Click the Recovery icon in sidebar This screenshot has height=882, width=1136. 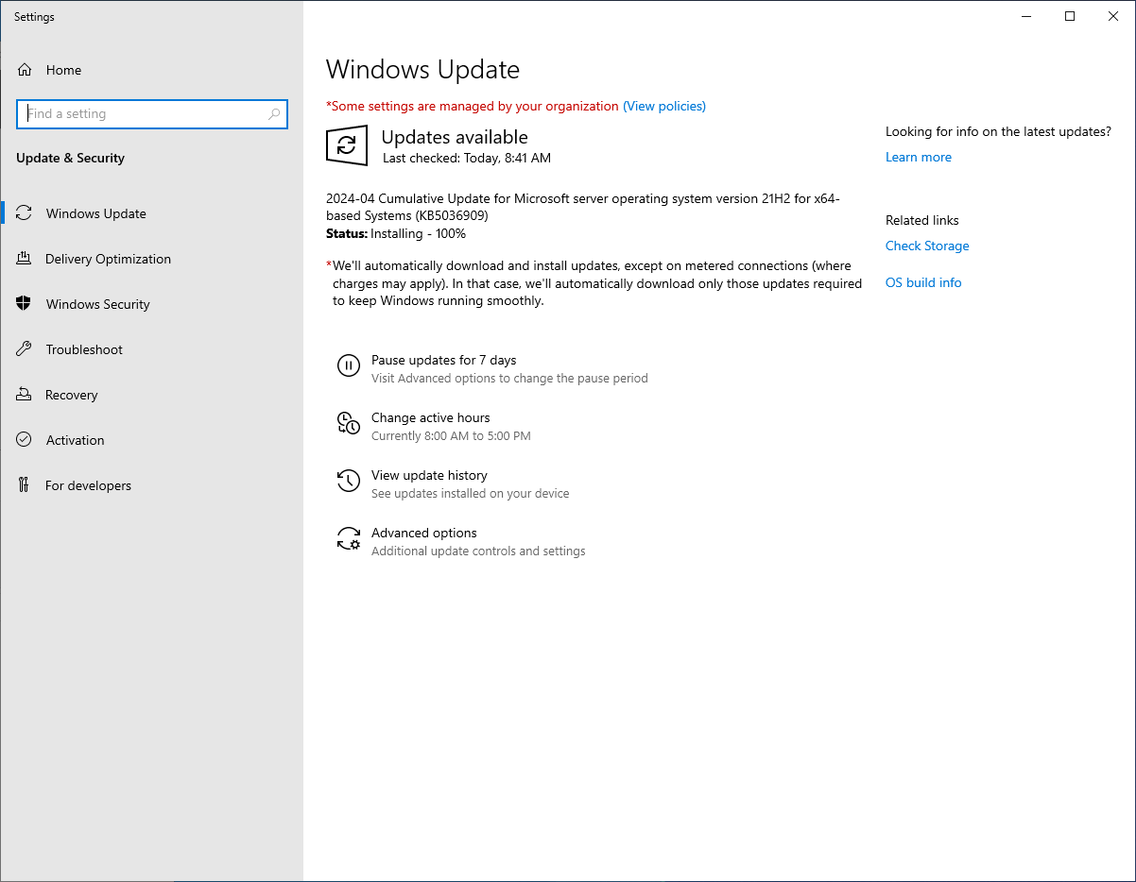pyautogui.click(x=25, y=395)
